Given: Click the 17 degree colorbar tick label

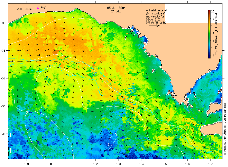Looking at the screenshot, I should [x=213, y=33].
